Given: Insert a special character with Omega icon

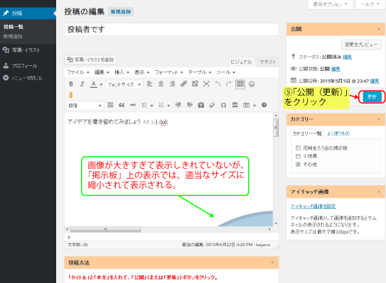Looking at the screenshot, I should 223,105.
